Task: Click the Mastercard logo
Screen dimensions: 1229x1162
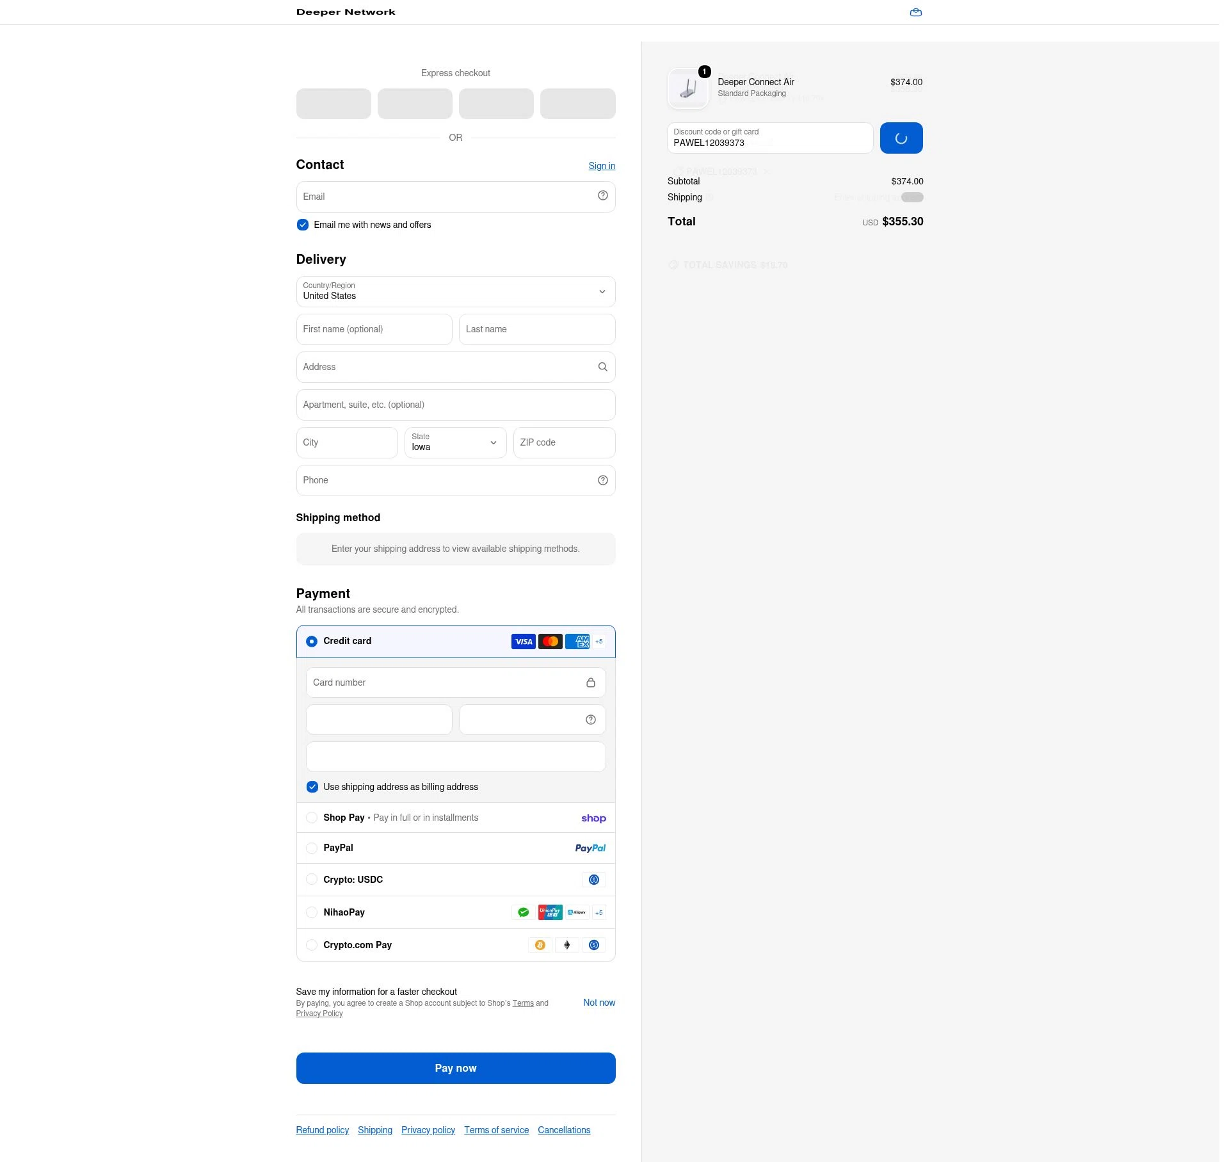Action: pos(550,642)
